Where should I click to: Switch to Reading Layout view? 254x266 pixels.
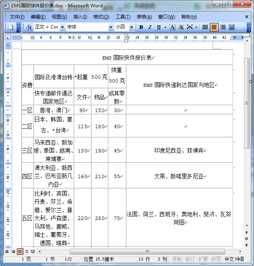point(33,251)
